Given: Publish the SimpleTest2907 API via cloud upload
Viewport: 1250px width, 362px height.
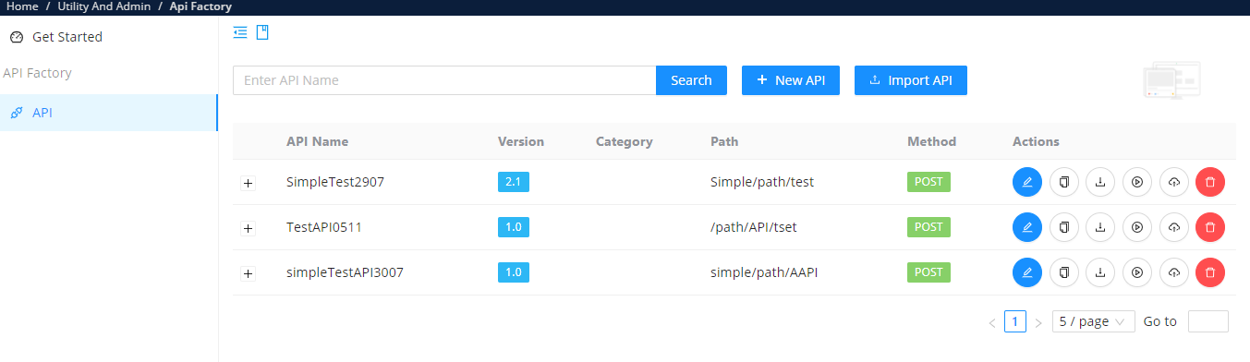Looking at the screenshot, I should coord(1173,182).
